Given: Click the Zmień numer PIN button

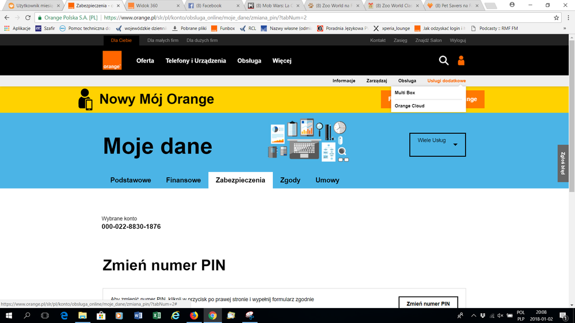Looking at the screenshot, I should click(x=428, y=303).
